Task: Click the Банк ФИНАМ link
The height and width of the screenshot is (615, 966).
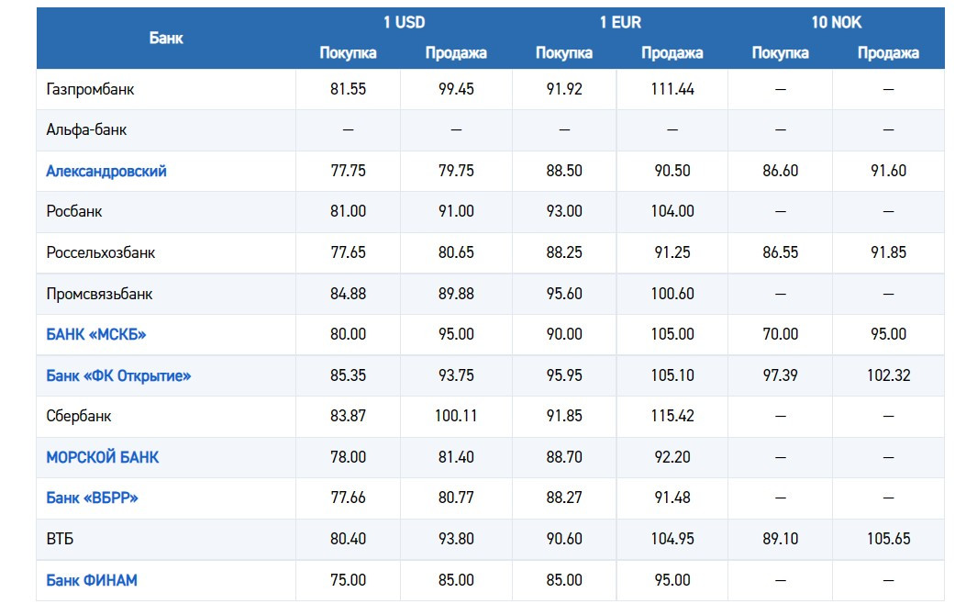Action: click(x=92, y=580)
